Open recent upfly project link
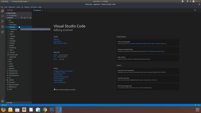 (55, 55)
